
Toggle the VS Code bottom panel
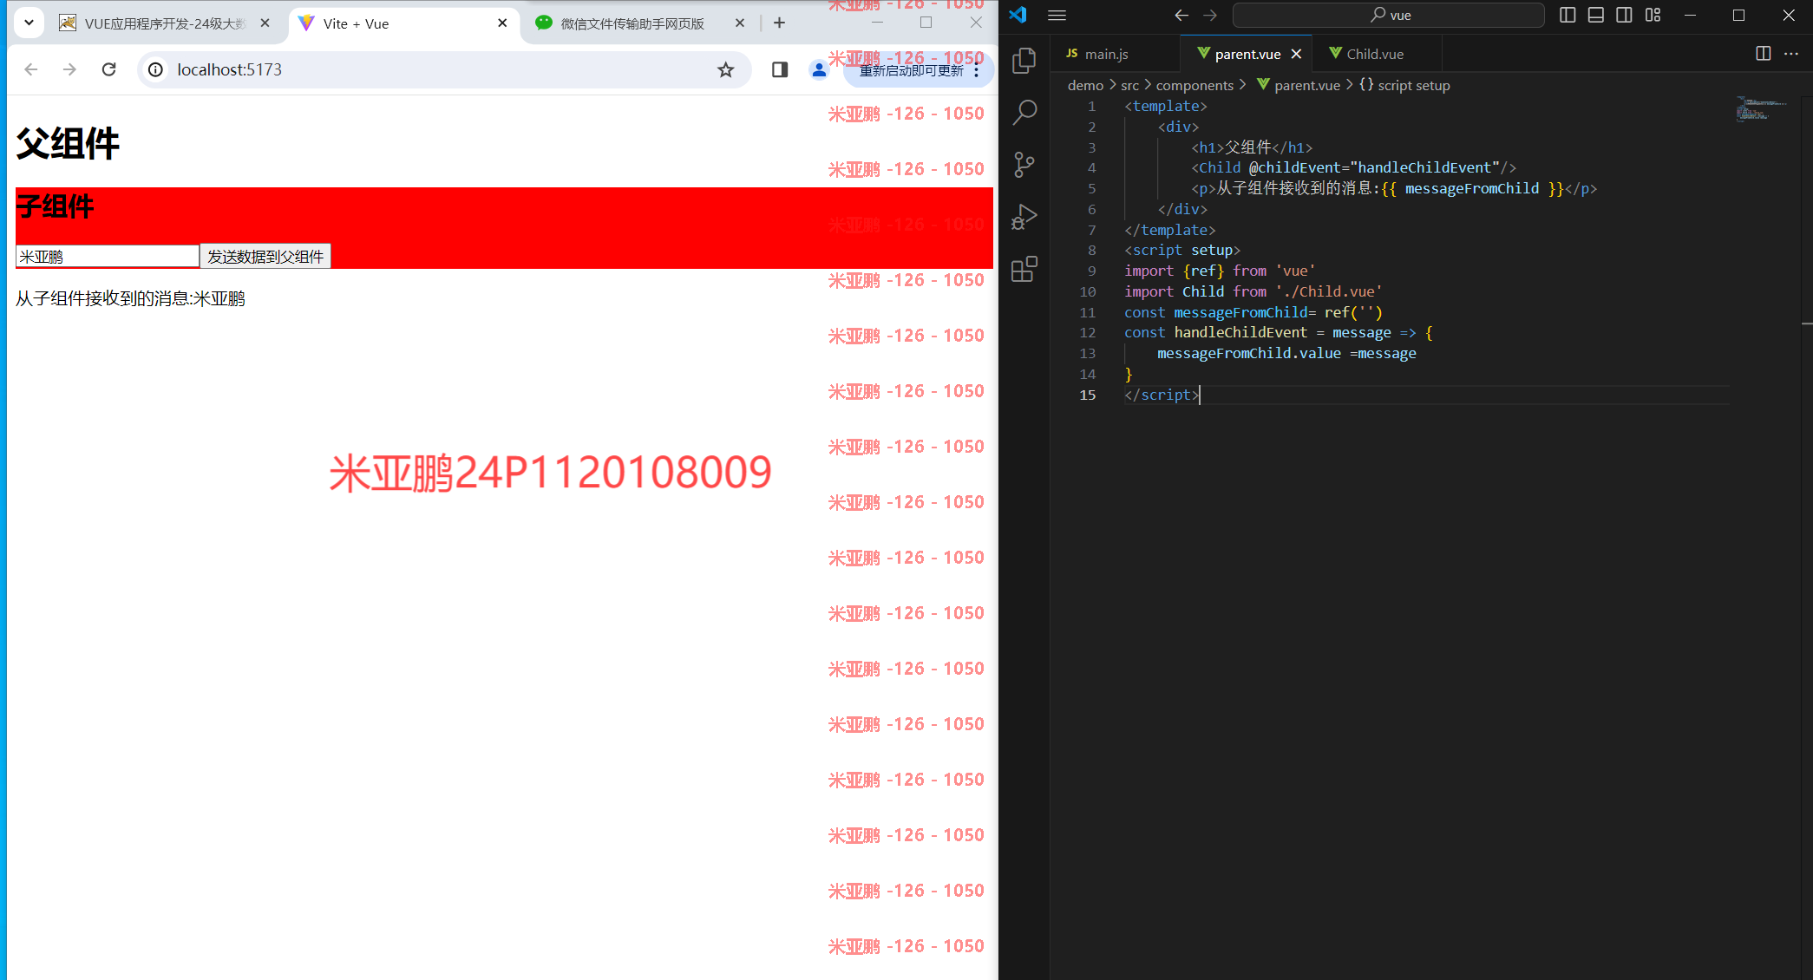[x=1596, y=15]
